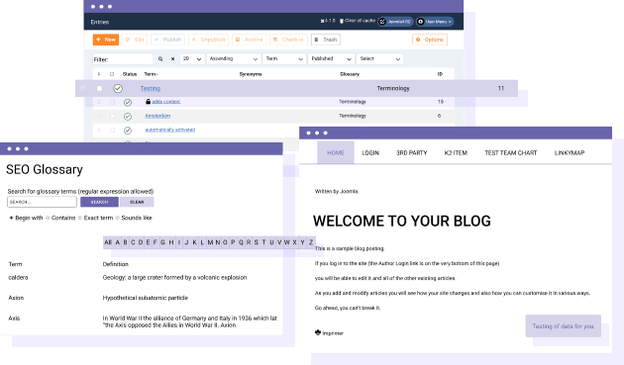Open the Ascending sort direction dropdown

(234, 58)
